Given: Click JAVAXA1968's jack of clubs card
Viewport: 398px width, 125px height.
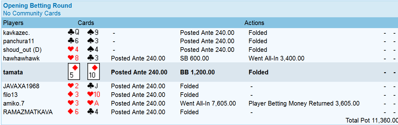Looking at the screenshot, I should click(x=93, y=86).
